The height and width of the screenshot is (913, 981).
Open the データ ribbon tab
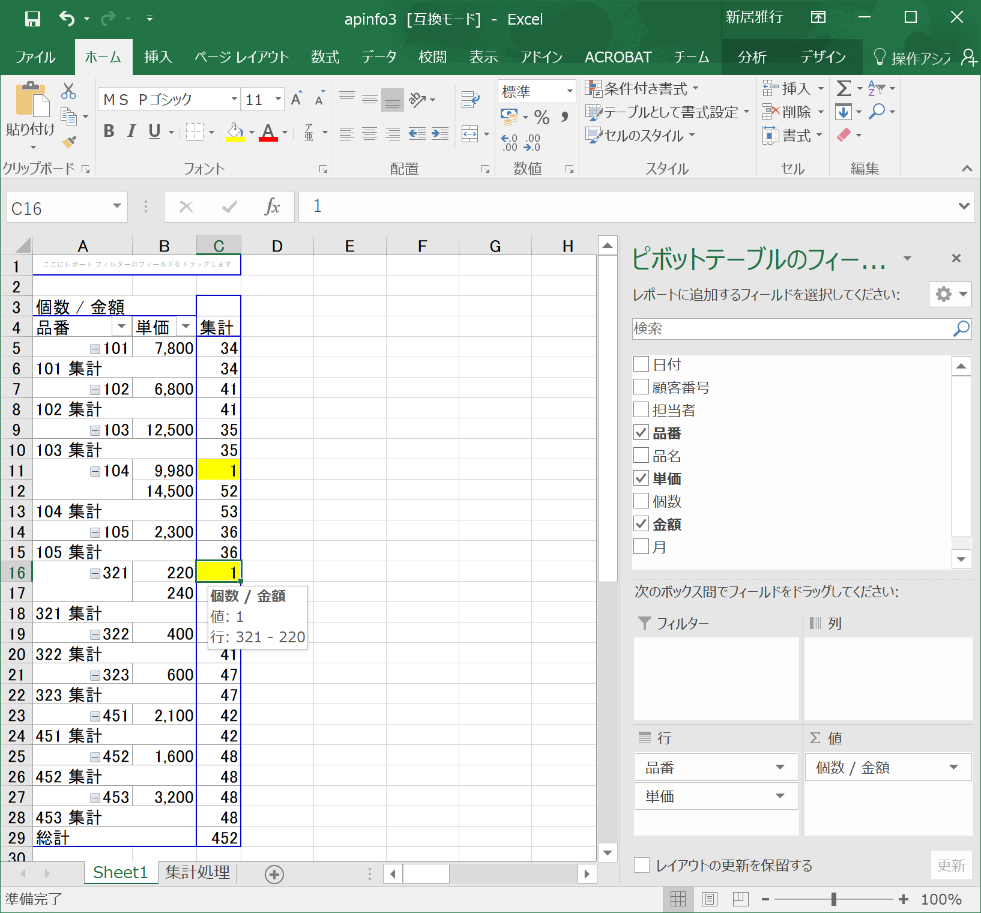(378, 57)
